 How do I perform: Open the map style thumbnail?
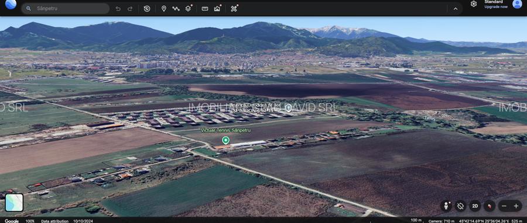14,203
